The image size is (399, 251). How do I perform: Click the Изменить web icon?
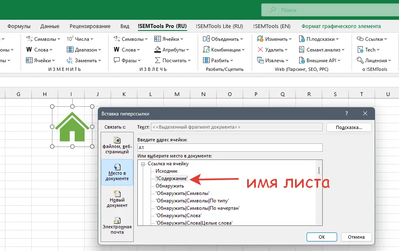click(x=260, y=39)
